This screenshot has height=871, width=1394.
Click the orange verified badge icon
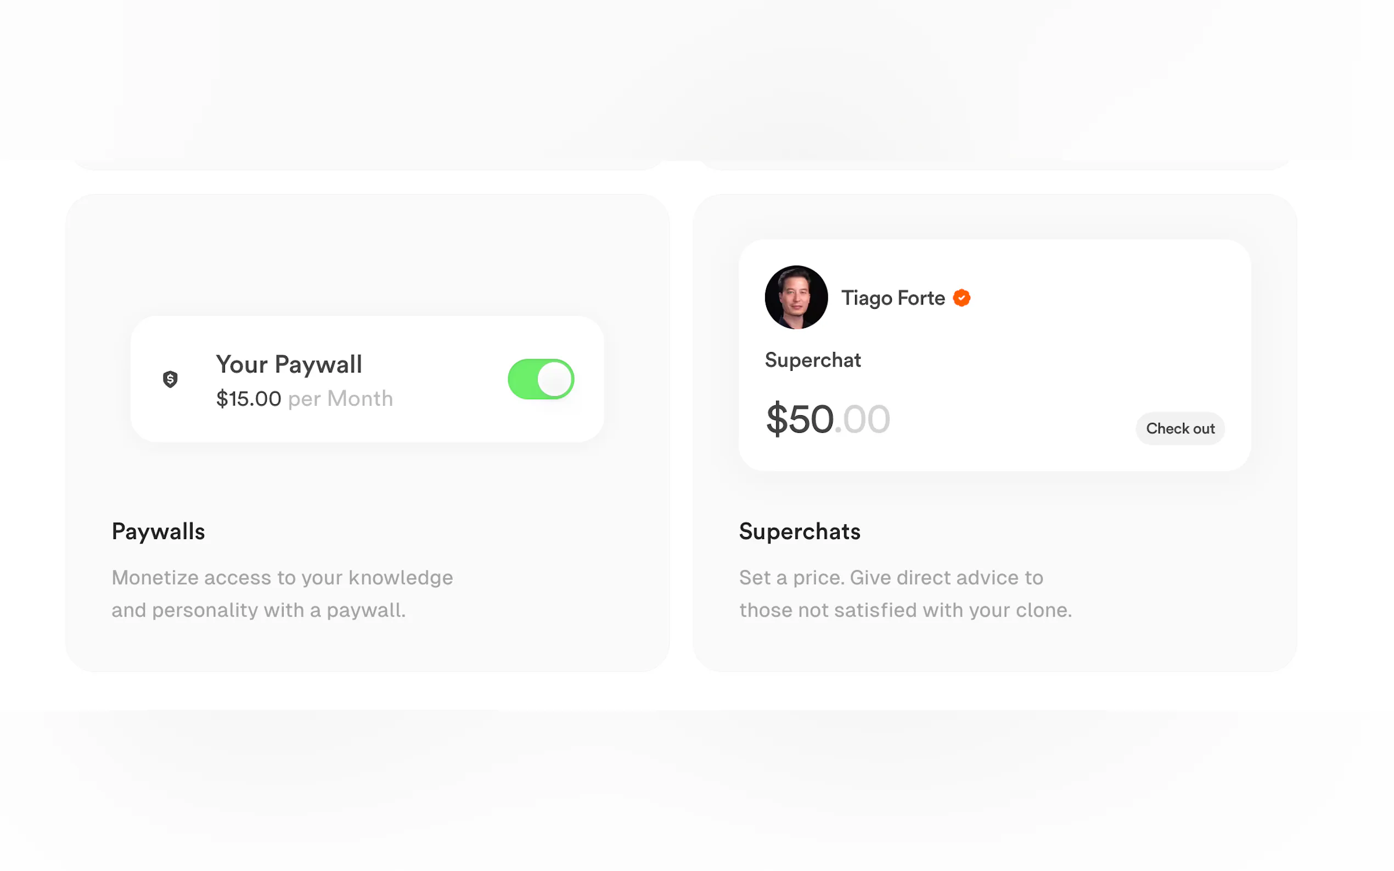(x=961, y=298)
